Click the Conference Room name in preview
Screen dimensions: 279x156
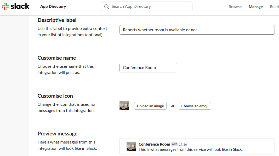pos(154,144)
